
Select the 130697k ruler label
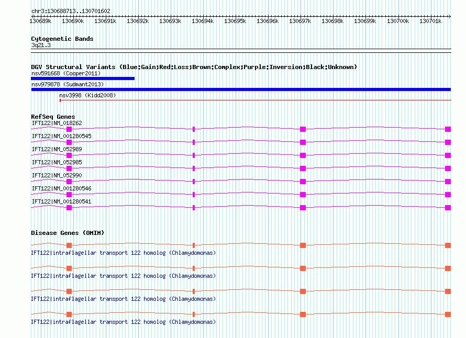click(x=300, y=21)
